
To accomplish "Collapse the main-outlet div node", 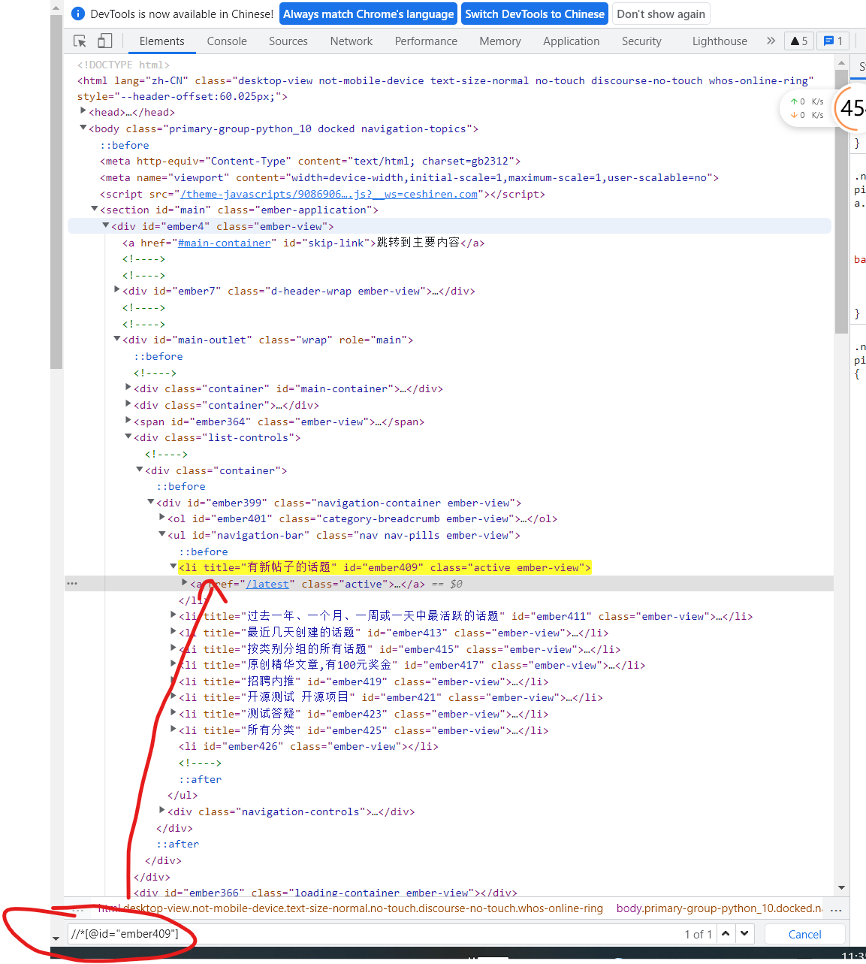I will pyautogui.click(x=116, y=339).
